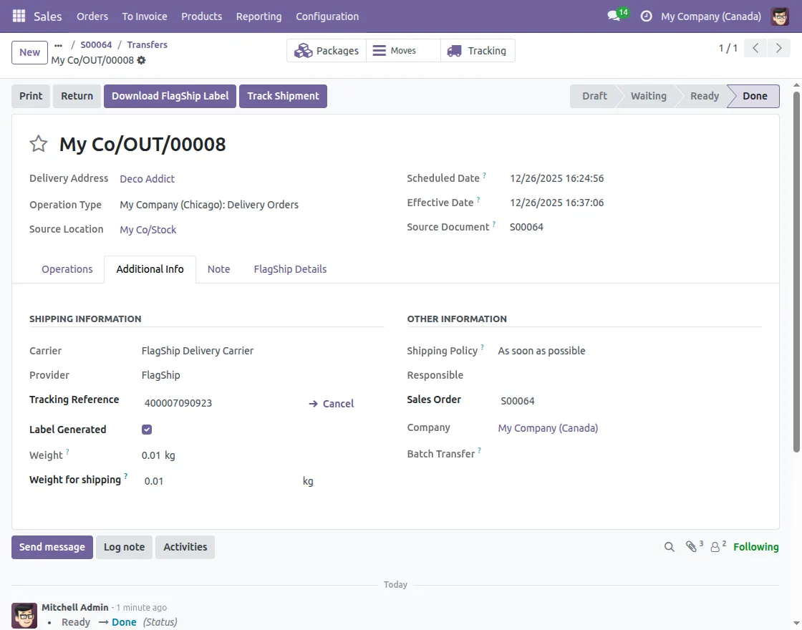Screen dimensions: 802x630
Task: Open the apps grid menu icon
Action: coord(18,16)
